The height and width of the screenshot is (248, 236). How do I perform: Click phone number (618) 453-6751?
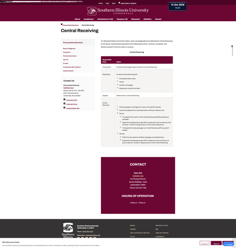click(x=72, y=100)
